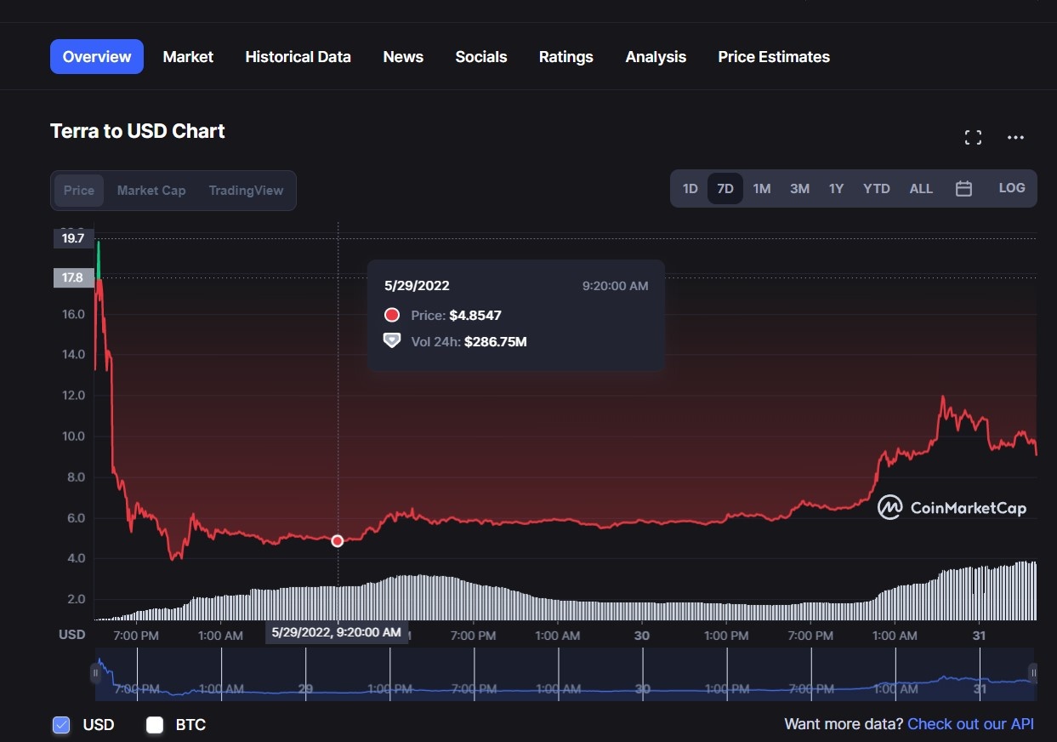Click right handle of the range navigator
Viewport: 1057px width, 742px height.
1032,673
